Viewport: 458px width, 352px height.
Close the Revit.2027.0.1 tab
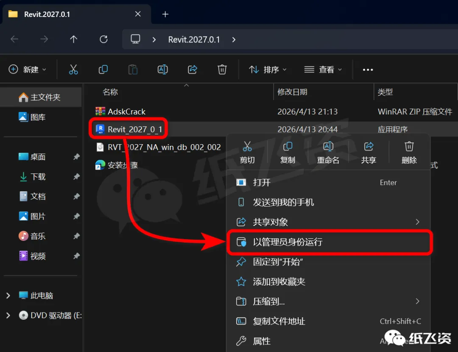(138, 14)
